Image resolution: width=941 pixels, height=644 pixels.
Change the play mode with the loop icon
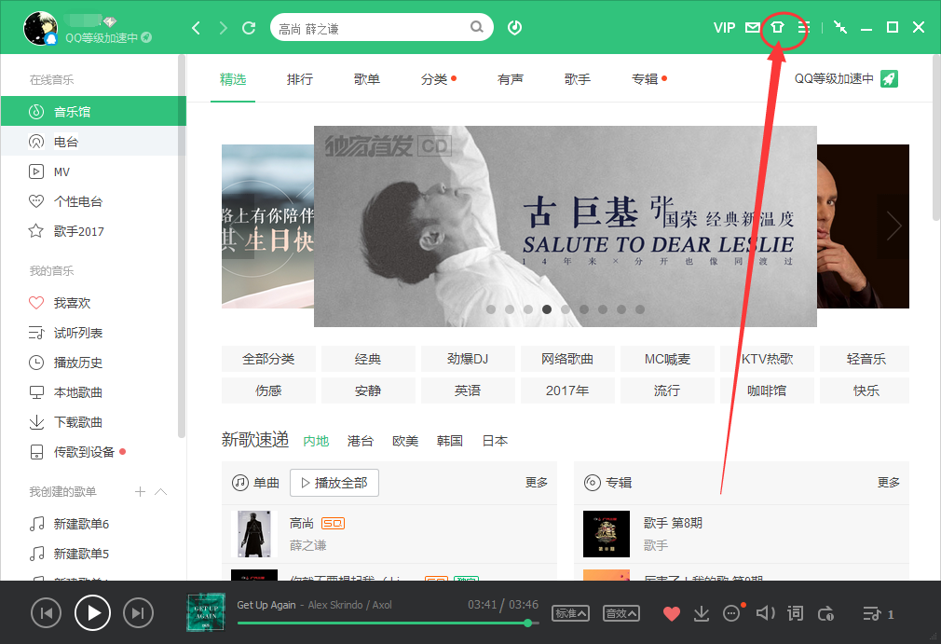point(825,613)
